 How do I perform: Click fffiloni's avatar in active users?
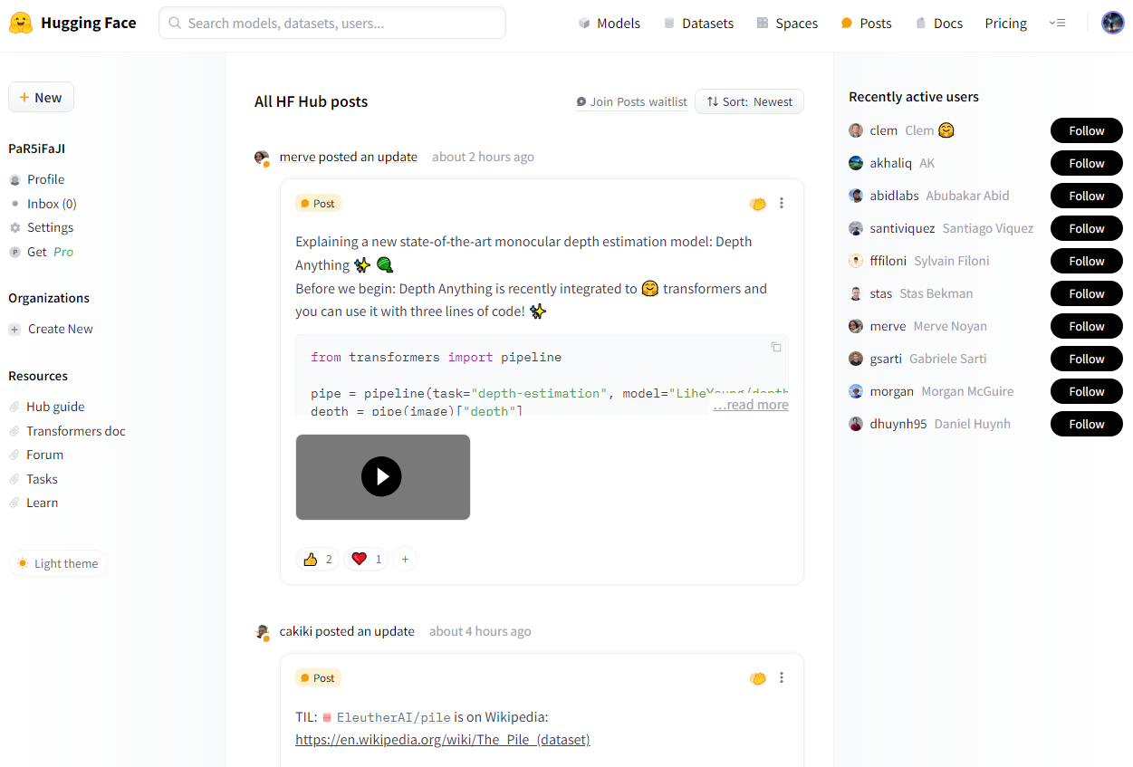(856, 261)
